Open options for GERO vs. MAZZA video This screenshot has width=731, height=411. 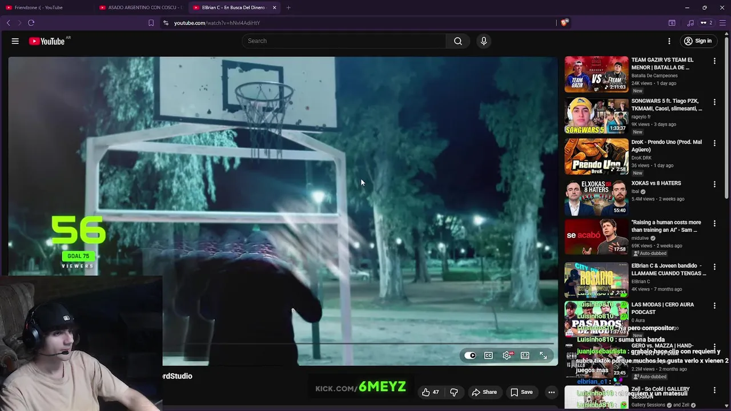[x=714, y=347]
